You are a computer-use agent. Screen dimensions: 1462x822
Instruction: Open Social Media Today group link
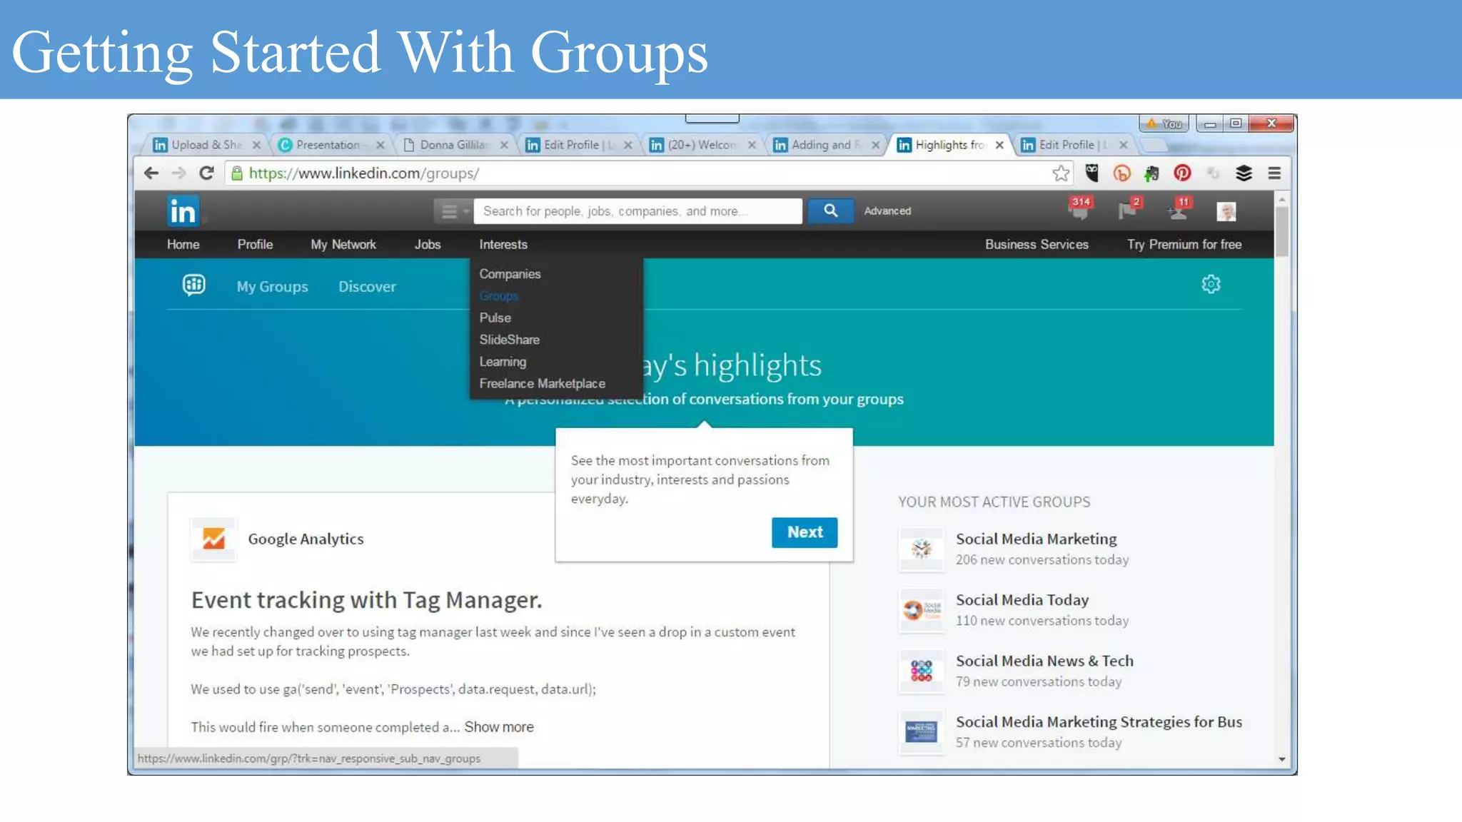click(1022, 599)
